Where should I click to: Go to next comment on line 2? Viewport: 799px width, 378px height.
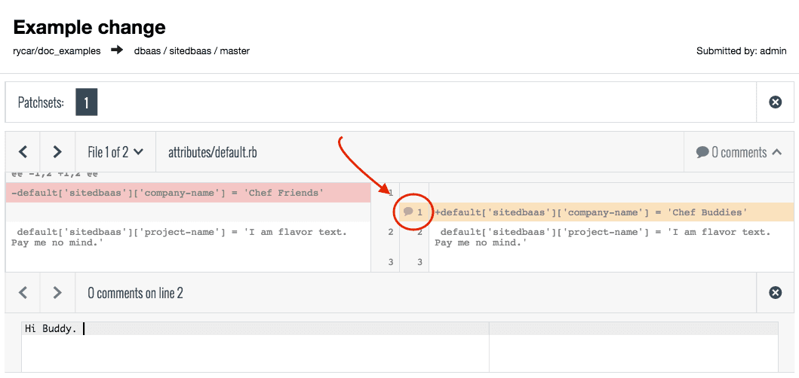click(x=57, y=293)
